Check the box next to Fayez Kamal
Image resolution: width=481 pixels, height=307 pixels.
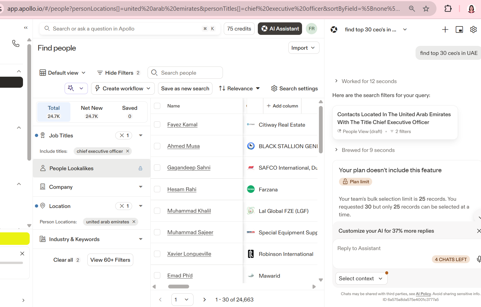pyautogui.click(x=157, y=124)
